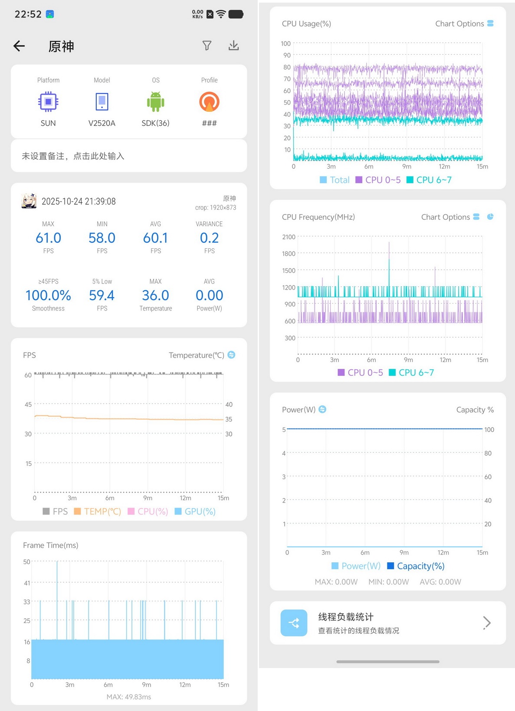Click the thread load statistics icon
This screenshot has height=711, width=515.
click(x=294, y=623)
